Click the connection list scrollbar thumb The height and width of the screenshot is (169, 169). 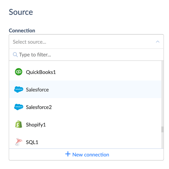point(162,129)
